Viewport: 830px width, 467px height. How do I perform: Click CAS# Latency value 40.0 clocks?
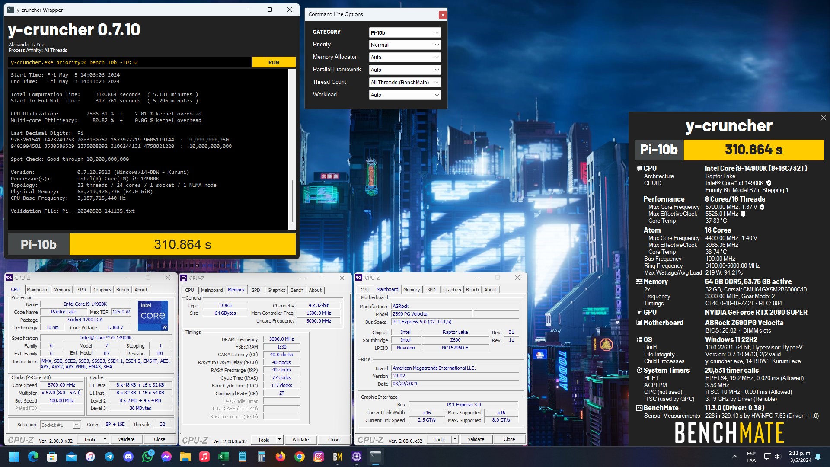(281, 355)
